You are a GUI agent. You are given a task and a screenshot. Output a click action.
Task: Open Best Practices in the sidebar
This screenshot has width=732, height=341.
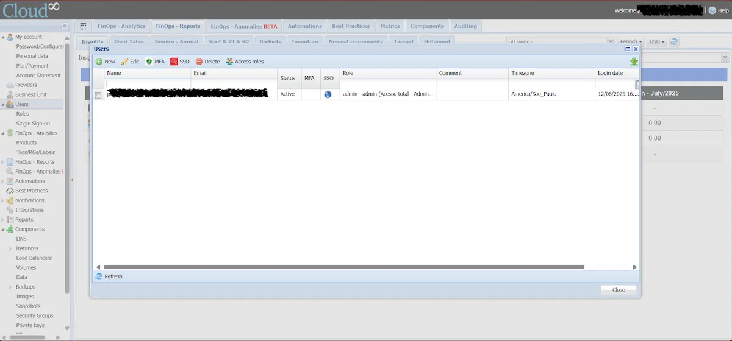[x=32, y=191]
